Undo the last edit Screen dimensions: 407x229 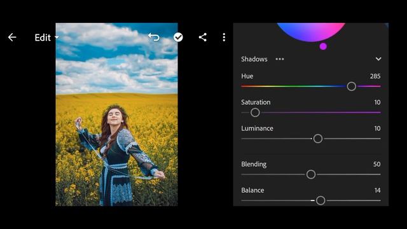[154, 37]
